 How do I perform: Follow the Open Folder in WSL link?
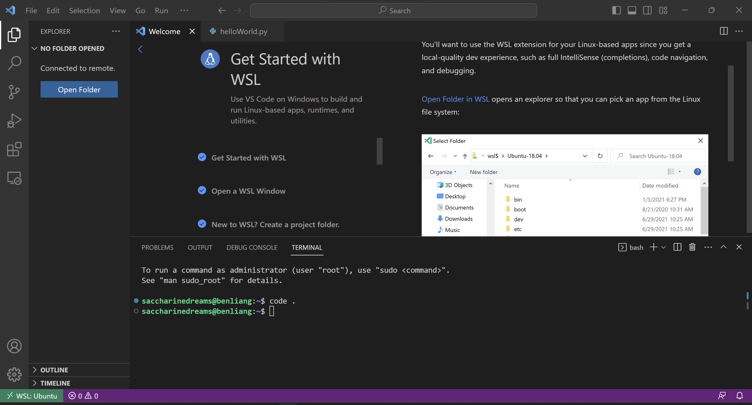[x=455, y=99]
